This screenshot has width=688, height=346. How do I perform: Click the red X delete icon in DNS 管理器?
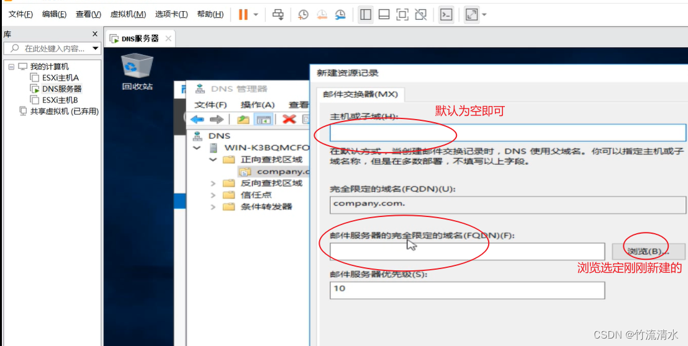click(x=289, y=119)
